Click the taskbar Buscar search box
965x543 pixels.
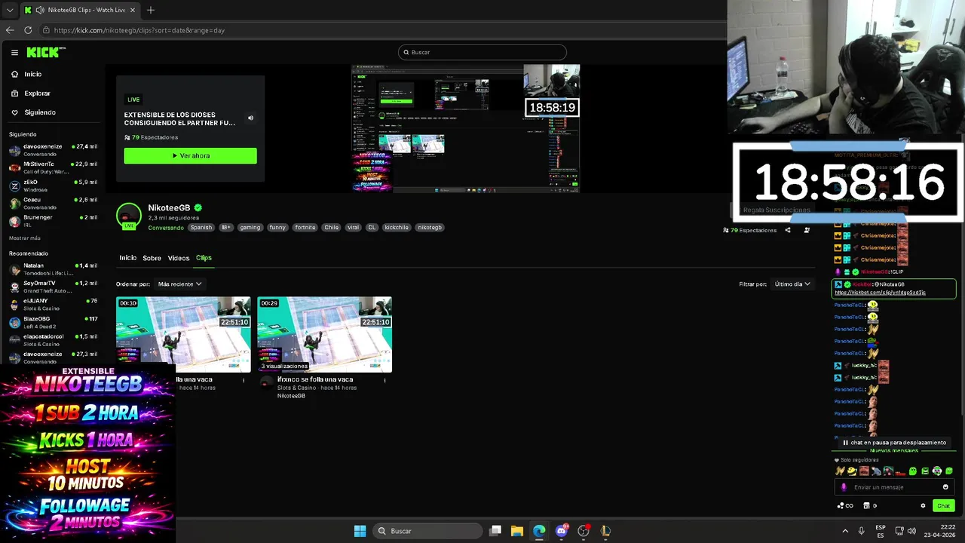(427, 531)
